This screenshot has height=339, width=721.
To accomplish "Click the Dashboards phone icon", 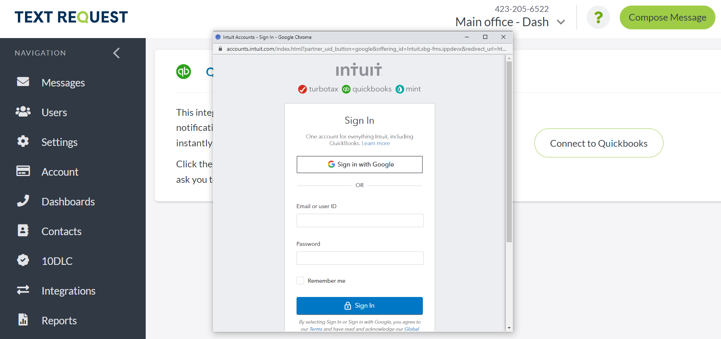I will pos(23,201).
